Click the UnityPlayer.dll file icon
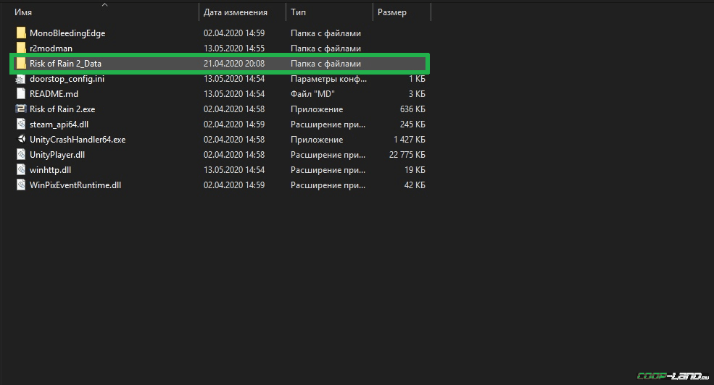Viewport: 714px width, 385px height. click(20, 155)
